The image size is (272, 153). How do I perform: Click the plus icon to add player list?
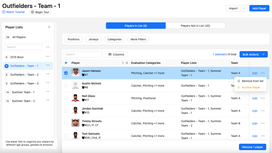[x=49, y=27]
